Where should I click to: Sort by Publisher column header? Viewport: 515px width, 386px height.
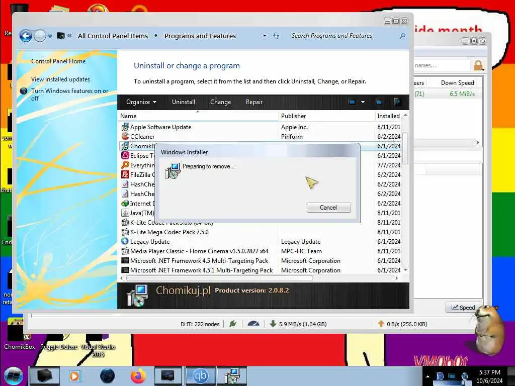tap(327, 116)
